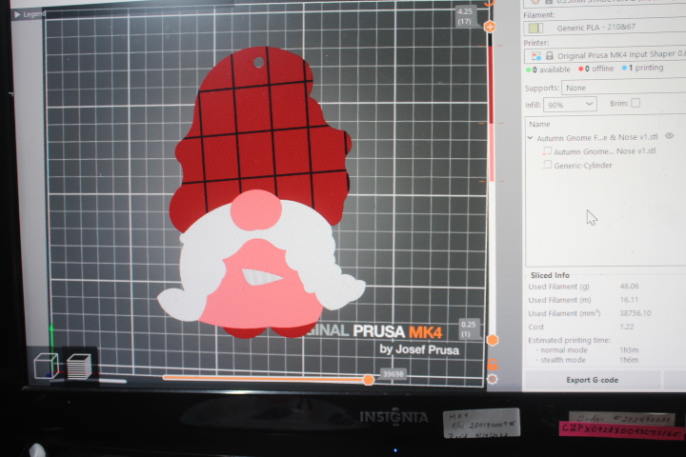Click the orange lock icon below the layer slider
686x457 pixels.
click(x=493, y=365)
